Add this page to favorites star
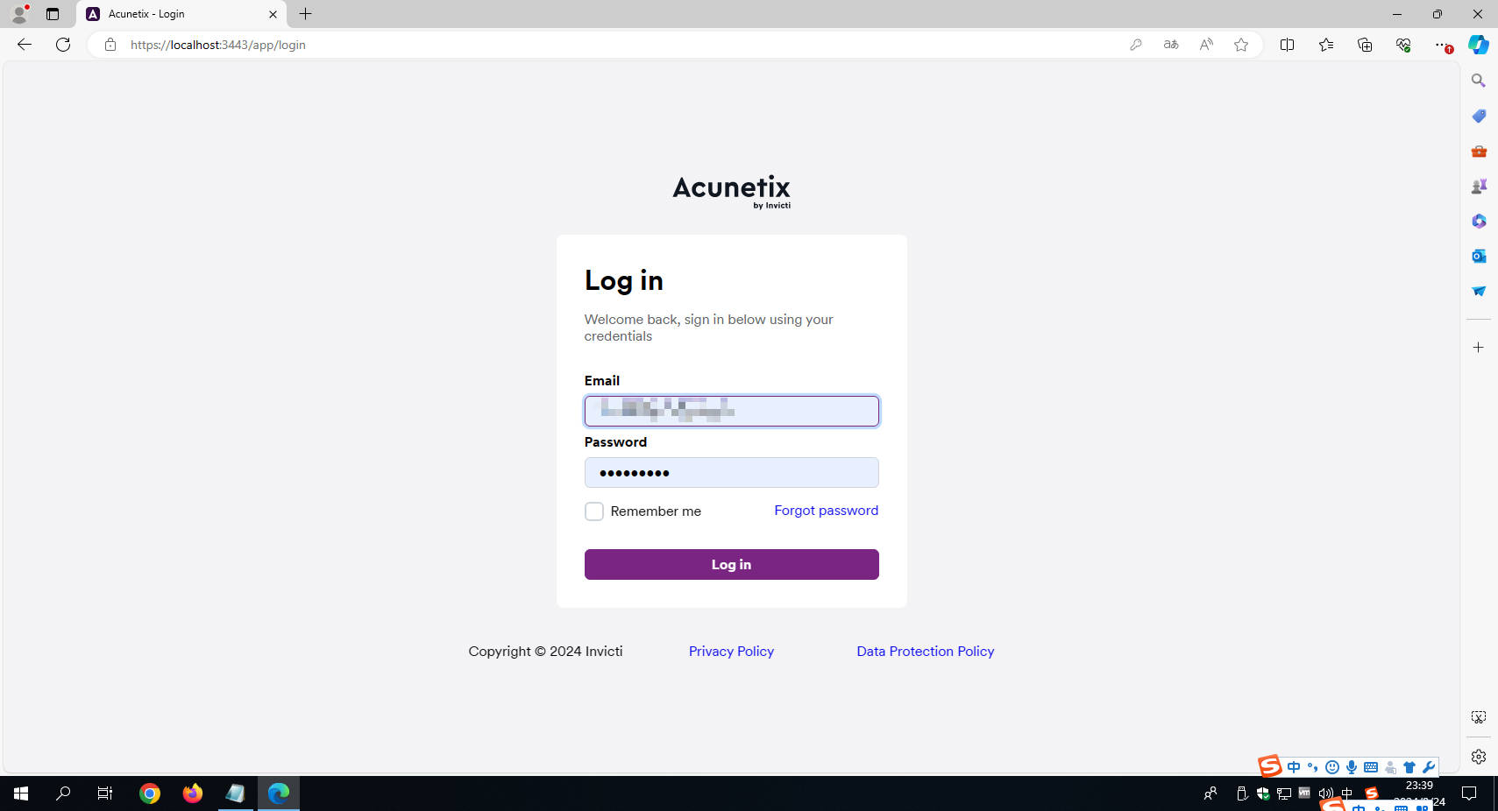The height and width of the screenshot is (811, 1498). click(1241, 45)
